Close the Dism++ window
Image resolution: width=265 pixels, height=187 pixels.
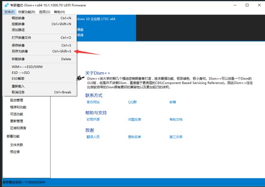[259, 5]
